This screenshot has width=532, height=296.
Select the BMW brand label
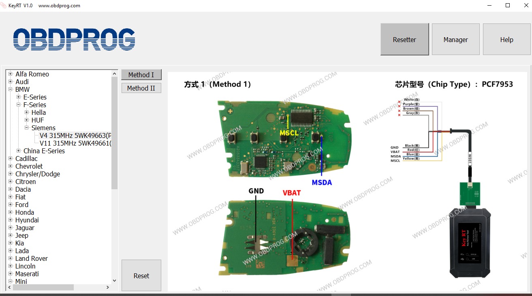tap(22, 89)
